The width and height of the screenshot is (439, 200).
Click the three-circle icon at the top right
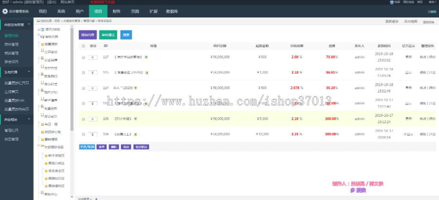pos(432,12)
